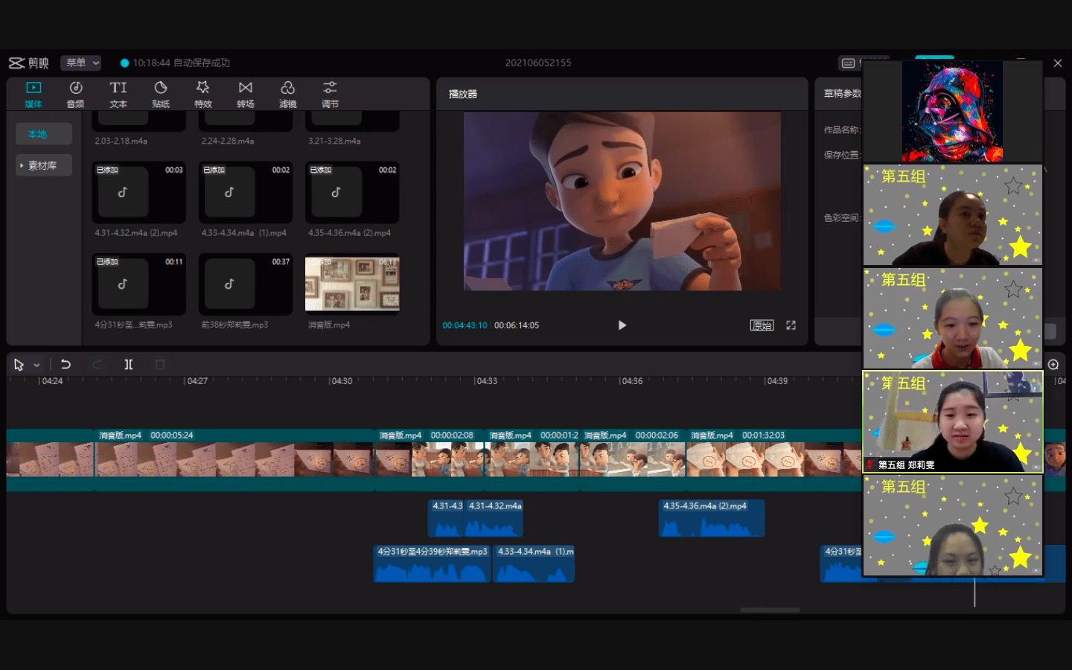Image resolution: width=1072 pixels, height=670 pixels.
Task: Delete the selected clip with trash icon
Action: [159, 364]
